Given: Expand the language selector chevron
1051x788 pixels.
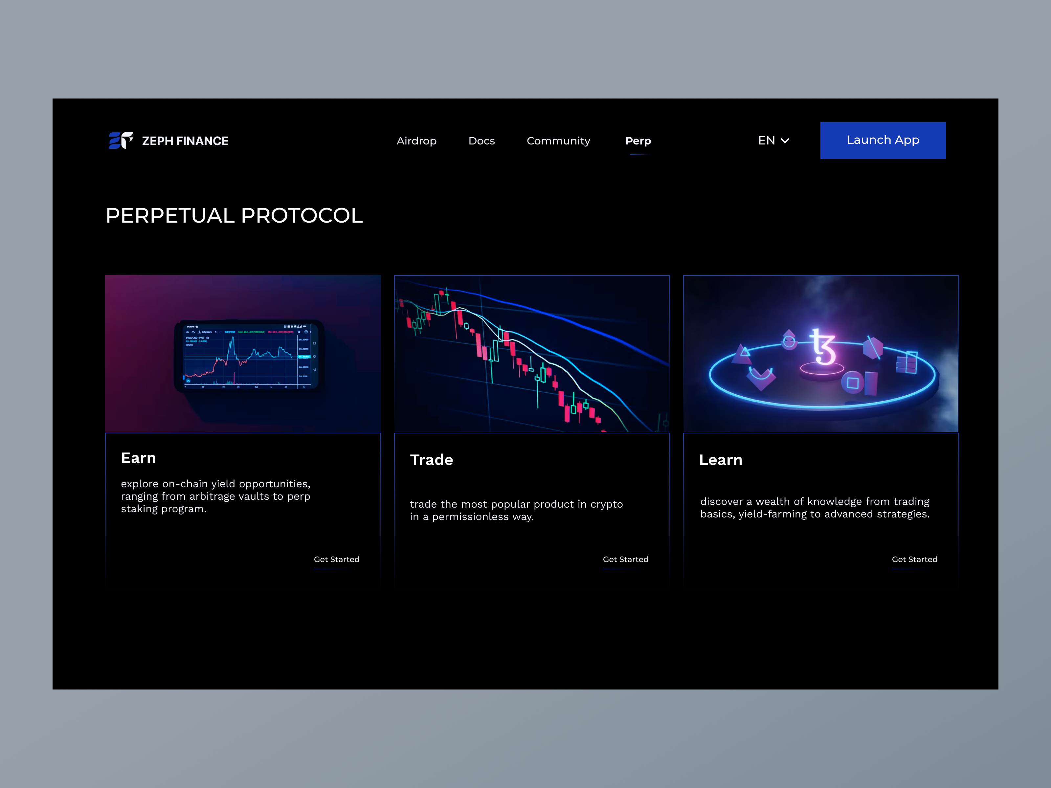Looking at the screenshot, I should pos(784,141).
